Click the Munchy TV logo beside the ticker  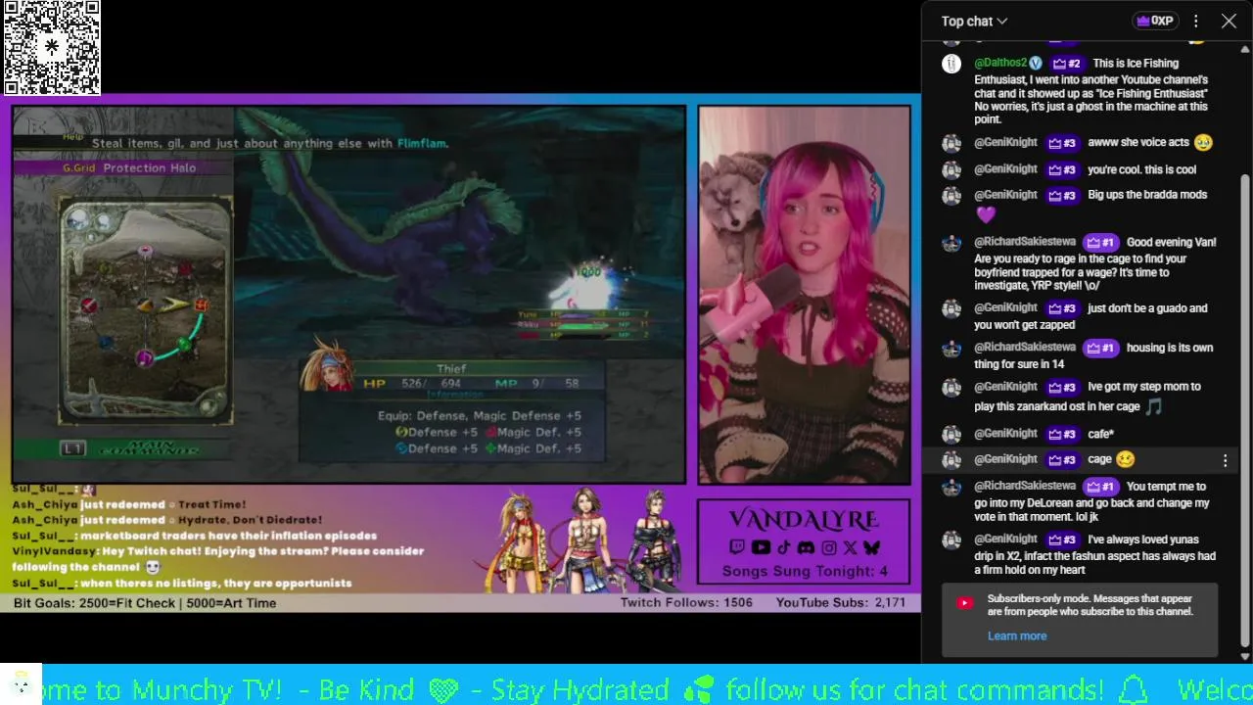20,684
